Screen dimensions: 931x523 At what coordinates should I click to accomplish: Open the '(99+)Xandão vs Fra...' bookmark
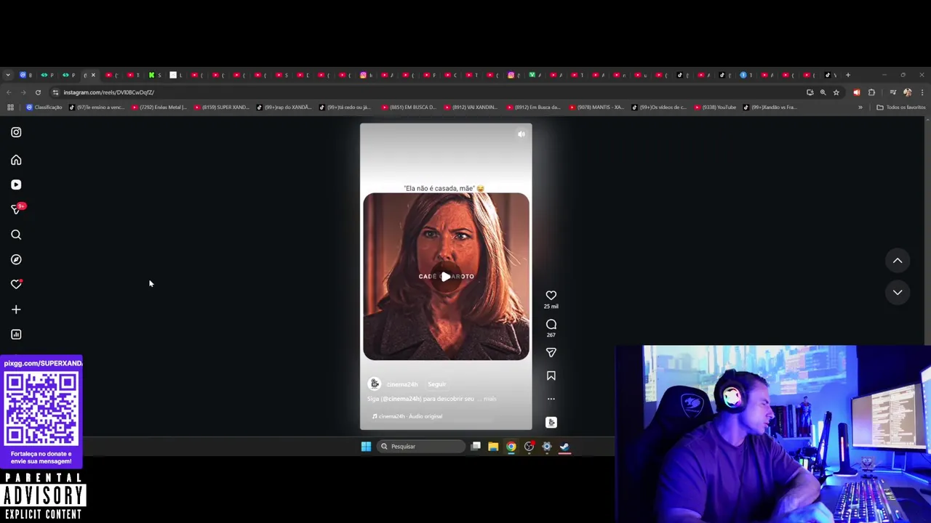pyautogui.click(x=770, y=108)
